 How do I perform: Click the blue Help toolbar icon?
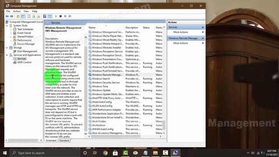coord(44,16)
